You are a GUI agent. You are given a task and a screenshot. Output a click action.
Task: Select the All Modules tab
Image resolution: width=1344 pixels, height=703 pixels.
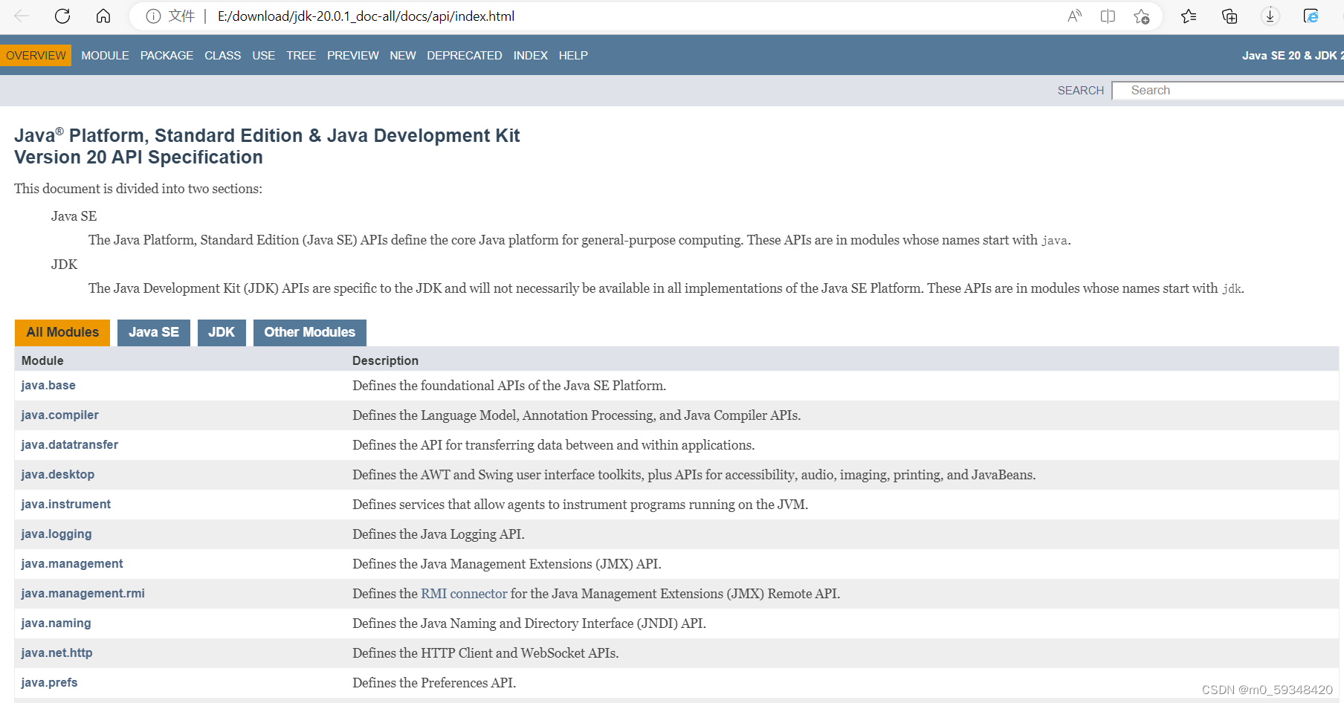point(62,332)
